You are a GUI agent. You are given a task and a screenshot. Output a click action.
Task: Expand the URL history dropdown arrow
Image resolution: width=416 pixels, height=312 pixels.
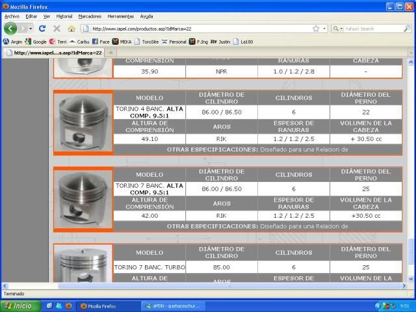pyautogui.click(x=324, y=29)
